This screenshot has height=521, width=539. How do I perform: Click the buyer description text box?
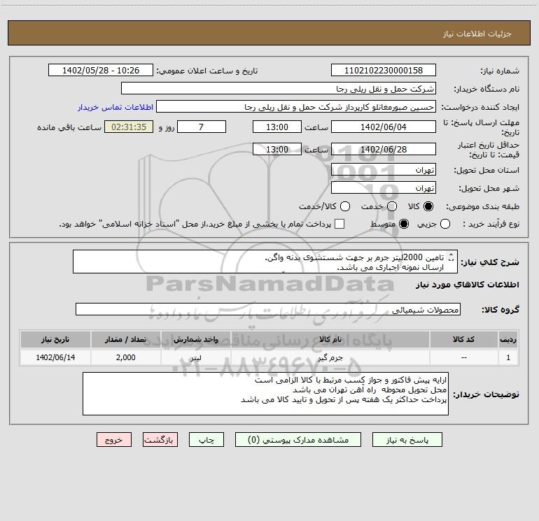click(266, 394)
